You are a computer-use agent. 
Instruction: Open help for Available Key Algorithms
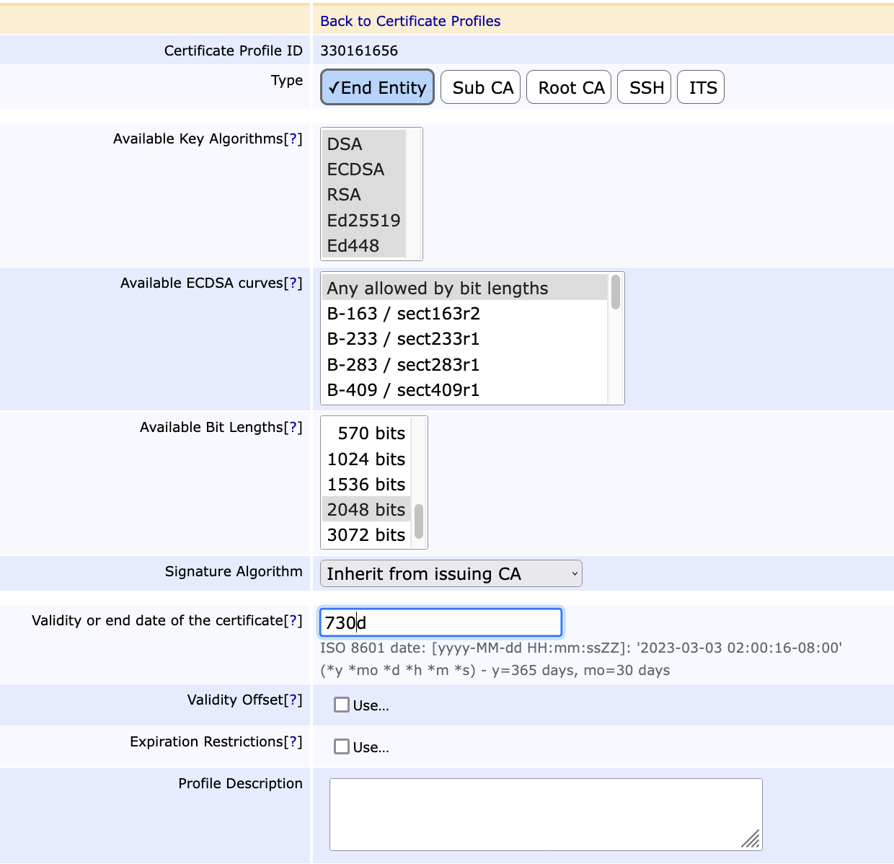click(x=293, y=139)
